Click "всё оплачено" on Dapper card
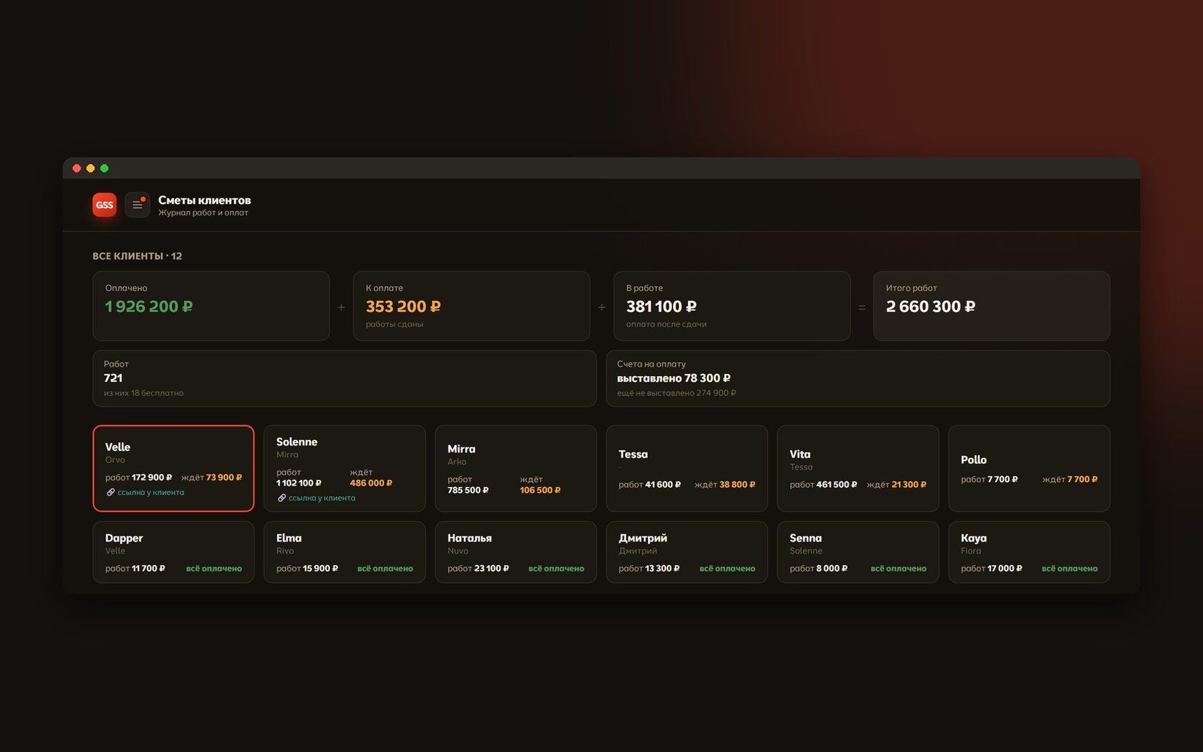1203x752 pixels. 214,569
